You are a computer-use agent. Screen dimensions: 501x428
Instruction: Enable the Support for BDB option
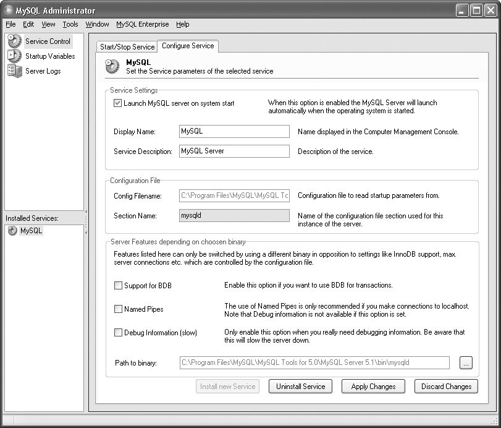click(119, 286)
